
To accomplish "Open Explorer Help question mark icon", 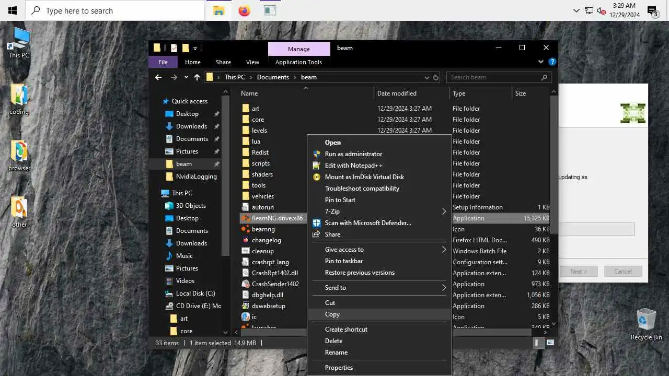I will (x=552, y=62).
